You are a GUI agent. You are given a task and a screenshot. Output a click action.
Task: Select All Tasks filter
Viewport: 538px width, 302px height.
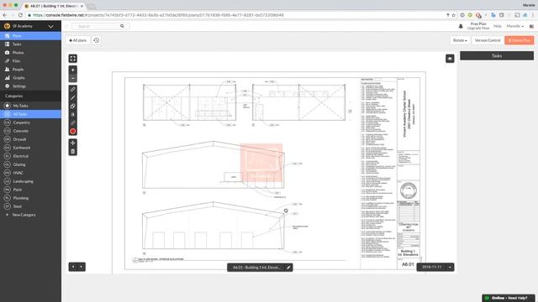(x=30, y=114)
